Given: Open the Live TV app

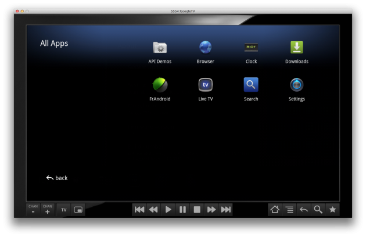Looking at the screenshot, I should 206,89.
